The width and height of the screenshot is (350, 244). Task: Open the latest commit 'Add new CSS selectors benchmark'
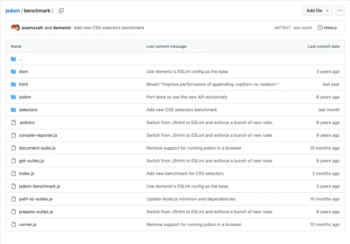(109, 27)
